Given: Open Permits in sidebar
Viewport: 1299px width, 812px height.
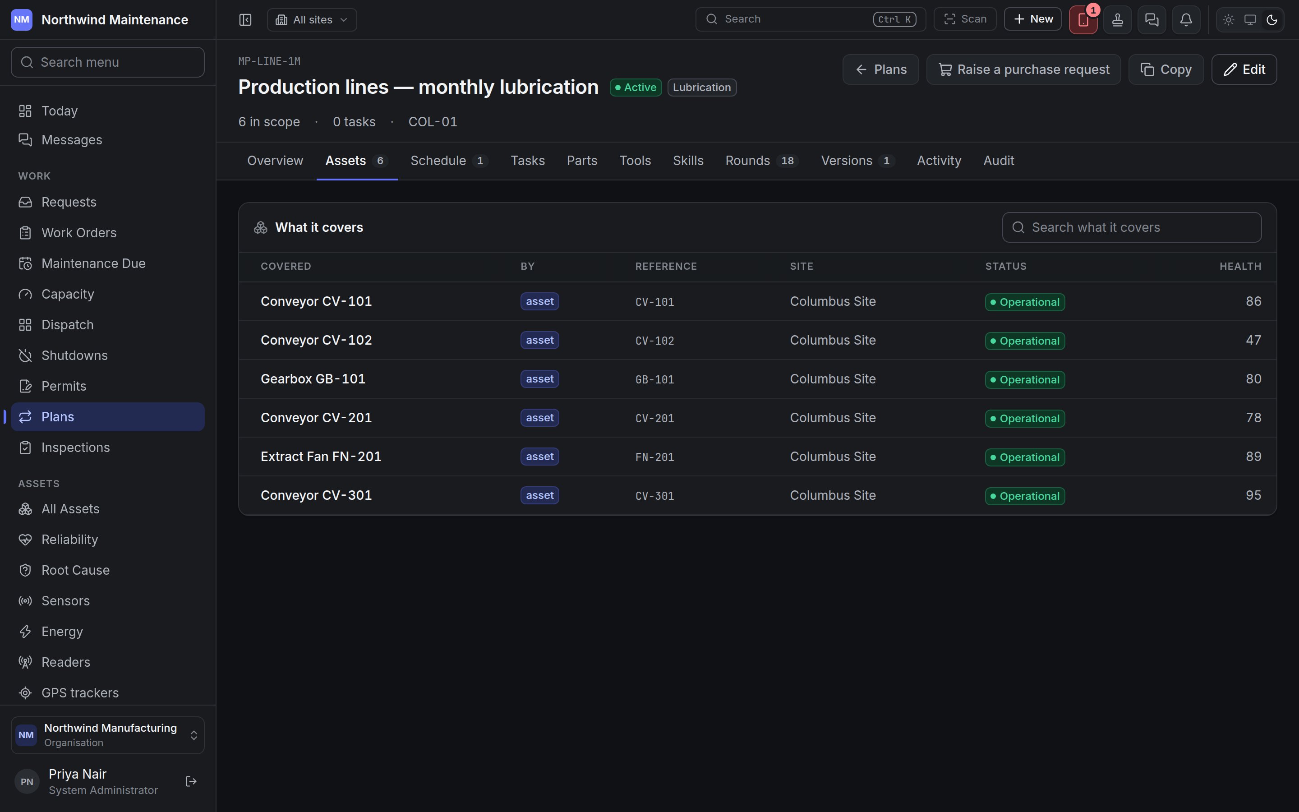Looking at the screenshot, I should 107,386.
